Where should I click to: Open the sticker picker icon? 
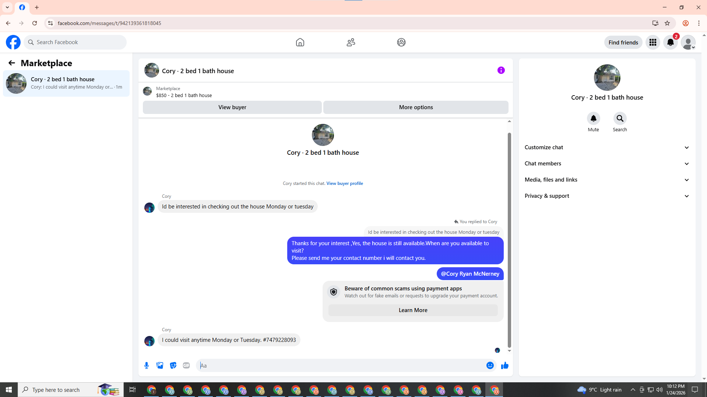[173, 365]
